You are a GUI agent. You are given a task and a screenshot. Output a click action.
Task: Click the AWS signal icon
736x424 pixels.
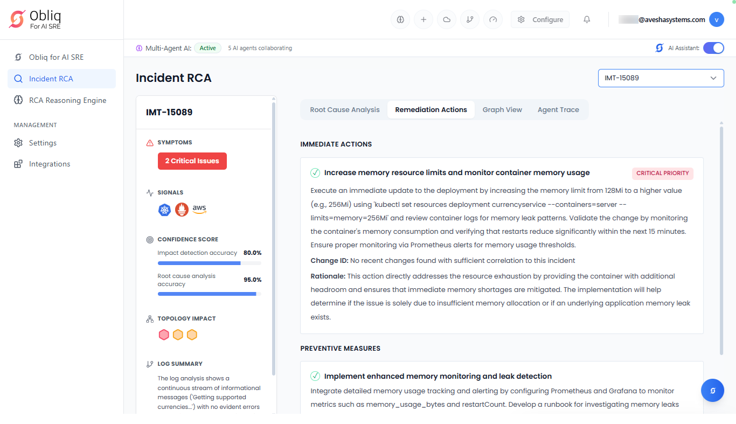(199, 209)
